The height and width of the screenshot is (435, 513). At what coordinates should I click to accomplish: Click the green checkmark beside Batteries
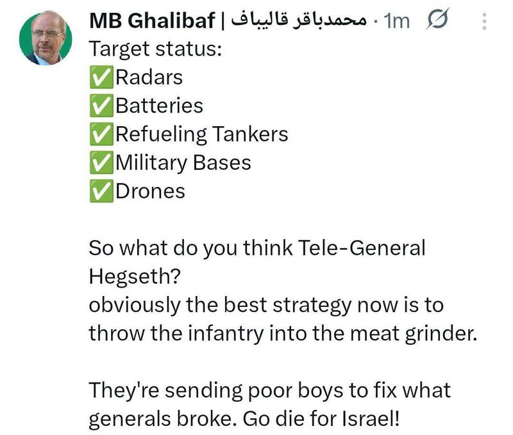click(x=100, y=106)
